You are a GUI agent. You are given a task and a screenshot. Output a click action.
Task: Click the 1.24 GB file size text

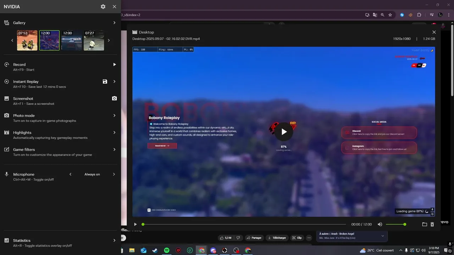[x=429, y=39]
